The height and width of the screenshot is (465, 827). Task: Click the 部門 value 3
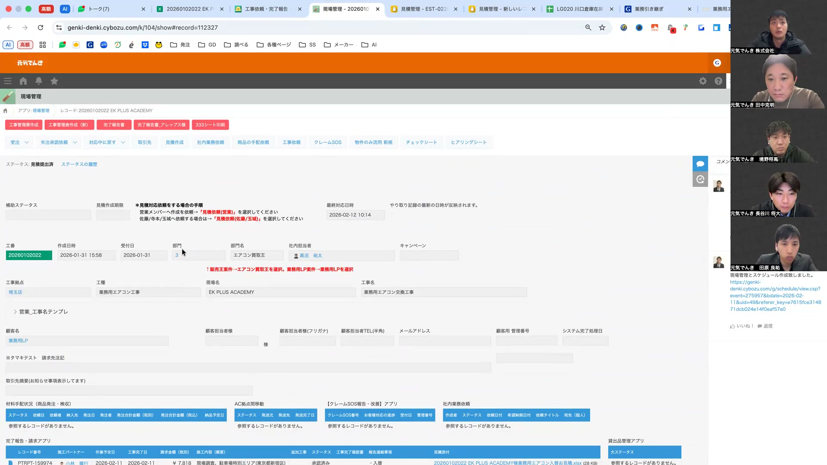(x=177, y=255)
